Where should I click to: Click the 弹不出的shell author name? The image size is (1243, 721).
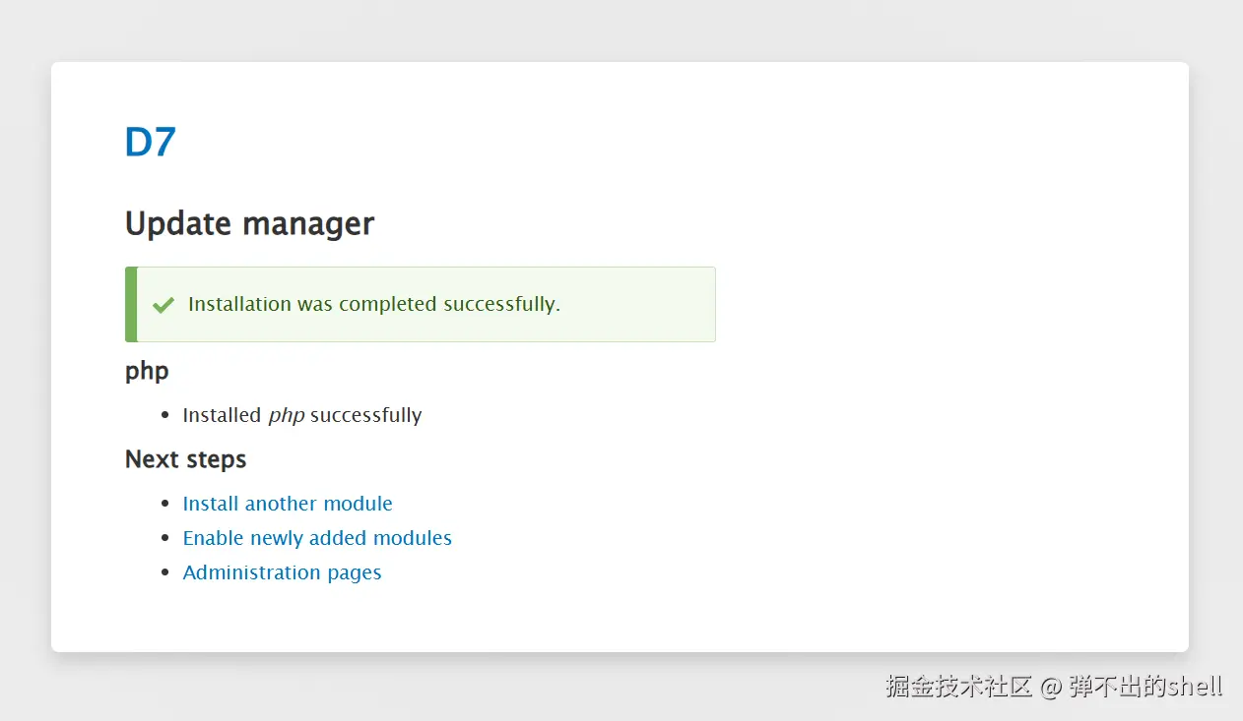tap(1145, 686)
